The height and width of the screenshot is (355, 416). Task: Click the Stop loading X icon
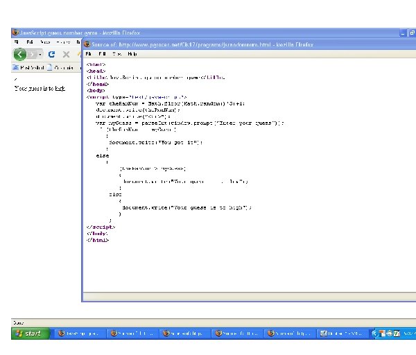(66, 55)
